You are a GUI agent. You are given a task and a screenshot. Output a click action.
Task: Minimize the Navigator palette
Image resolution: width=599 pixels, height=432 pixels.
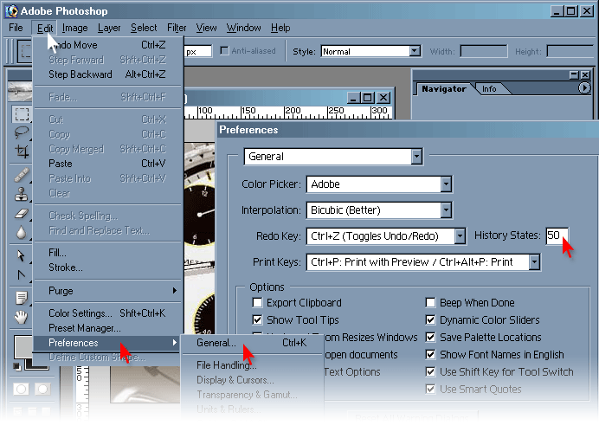tap(574, 74)
